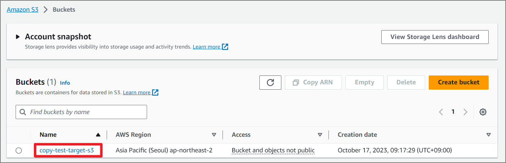
Task: Refresh the buckets list
Action: pyautogui.click(x=270, y=83)
